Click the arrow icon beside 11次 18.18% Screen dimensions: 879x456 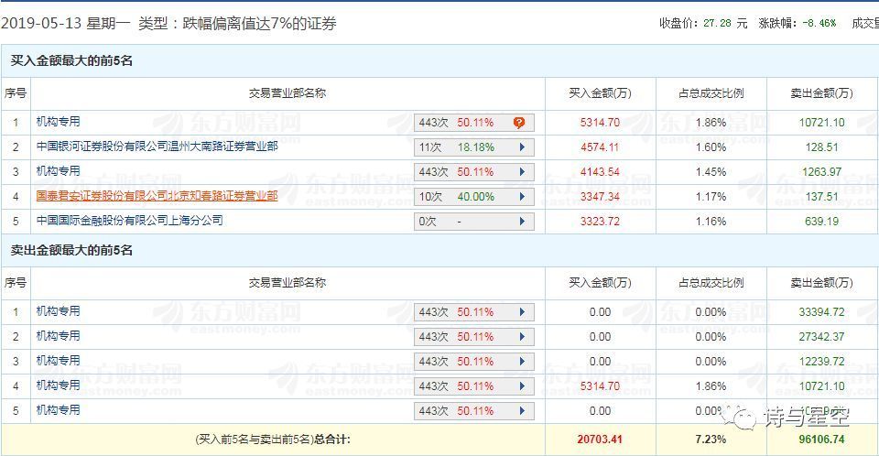[x=522, y=147]
